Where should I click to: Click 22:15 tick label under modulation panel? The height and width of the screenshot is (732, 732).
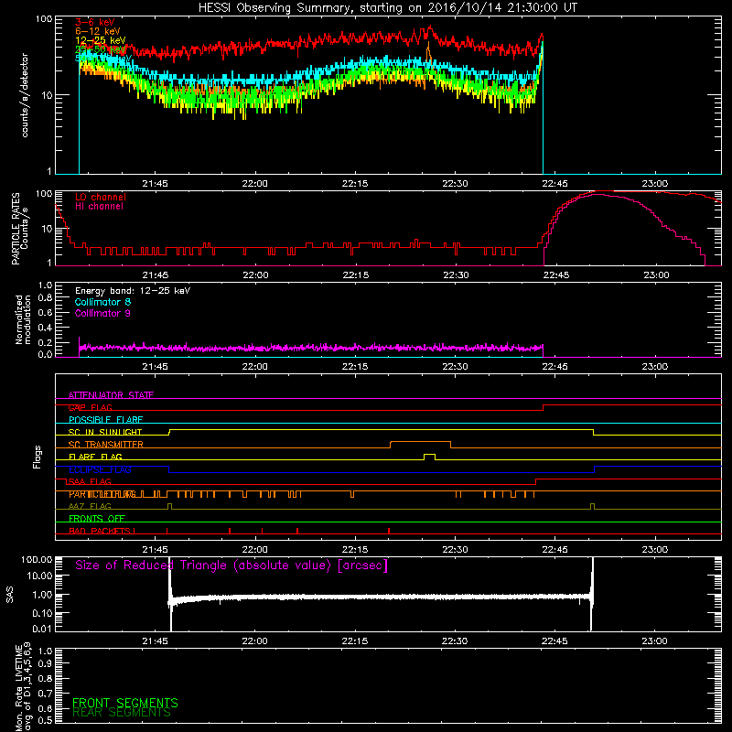(x=355, y=367)
